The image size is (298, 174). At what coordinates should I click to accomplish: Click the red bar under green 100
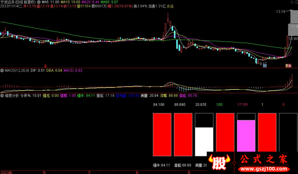point(225,133)
